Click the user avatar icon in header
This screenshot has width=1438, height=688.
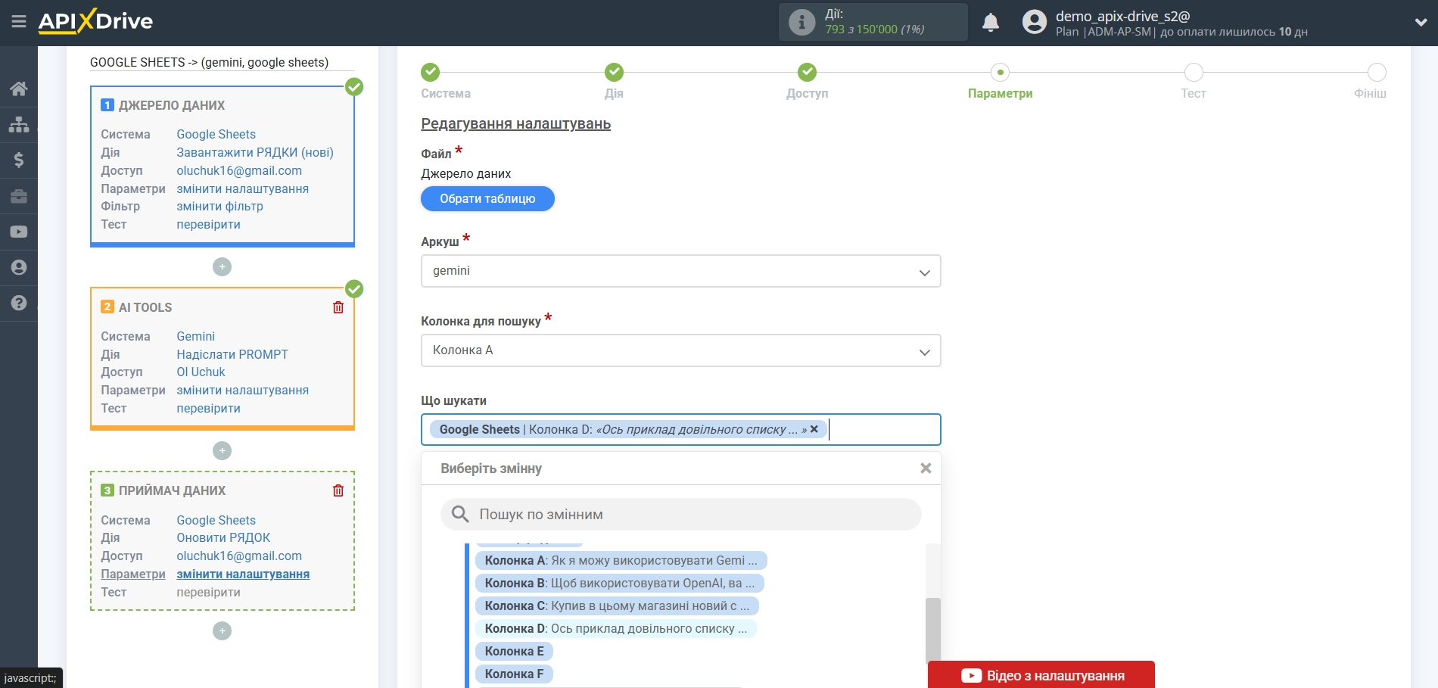click(1034, 21)
